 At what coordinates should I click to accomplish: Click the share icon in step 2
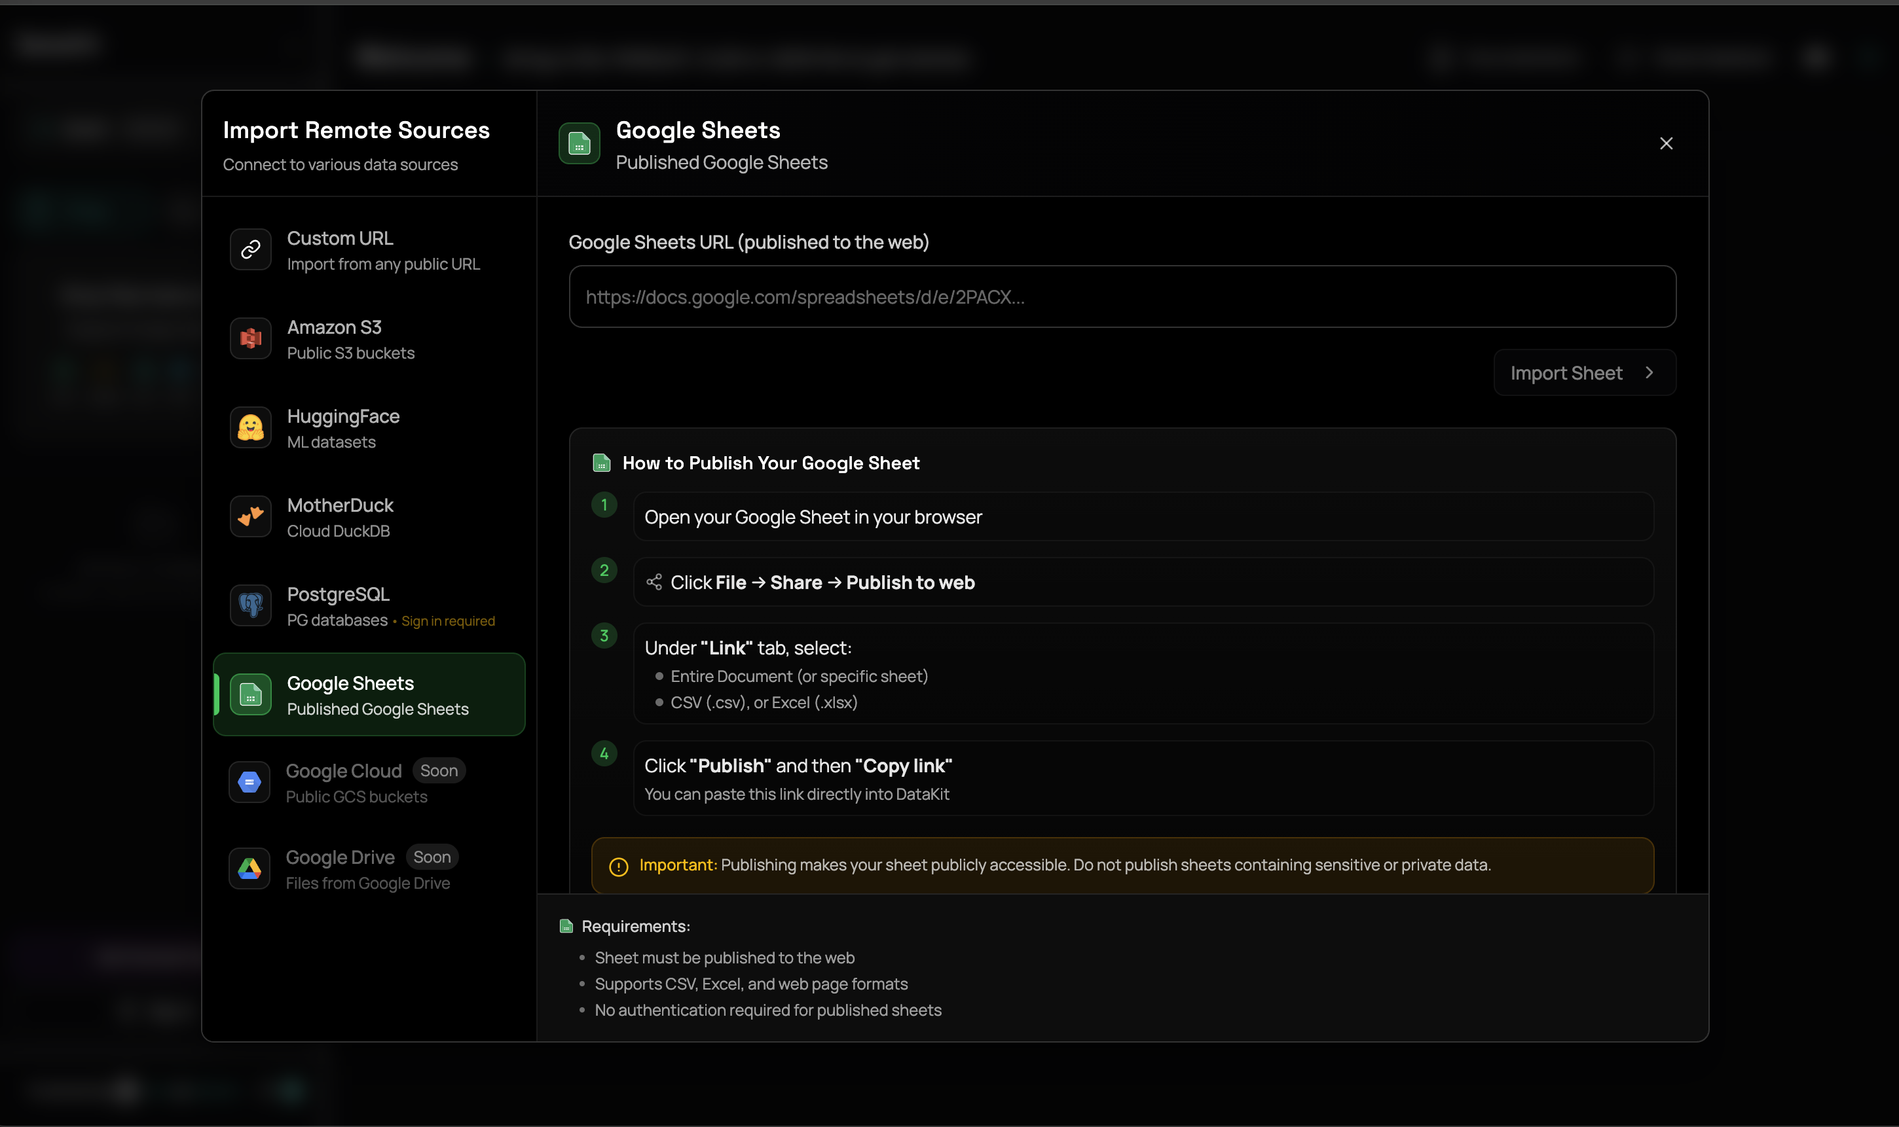(x=654, y=582)
